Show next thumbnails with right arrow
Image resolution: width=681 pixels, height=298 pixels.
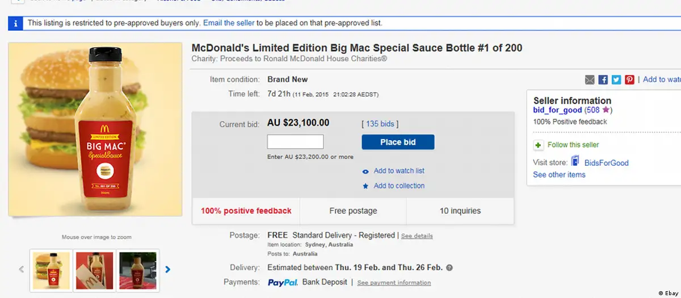click(167, 270)
